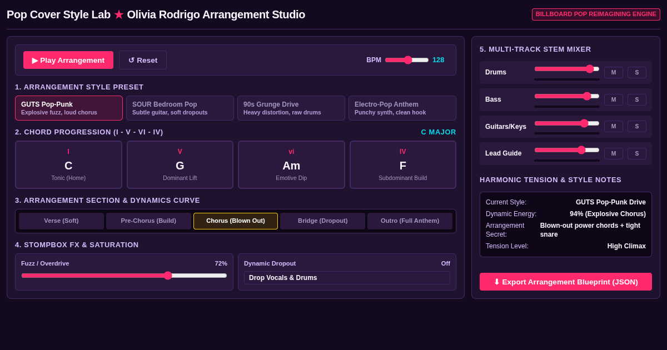Click the 'Harmonic Tension & Style Notes' heading

coord(551,180)
